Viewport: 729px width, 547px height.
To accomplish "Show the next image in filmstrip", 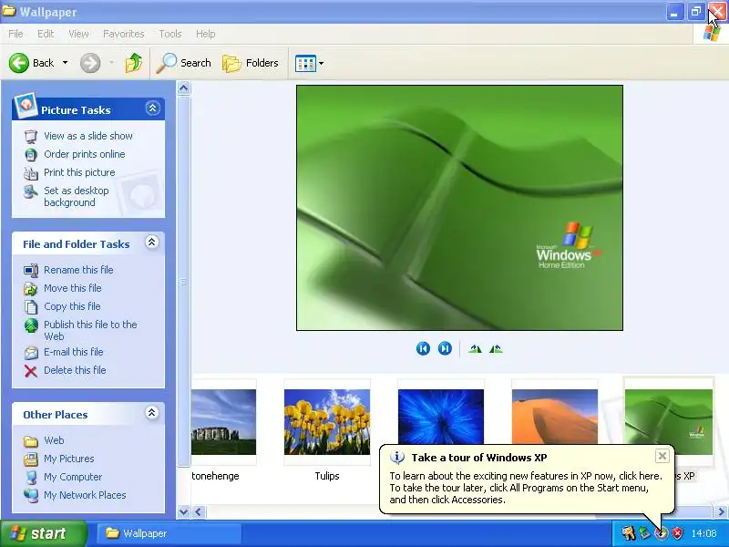I will pos(445,348).
